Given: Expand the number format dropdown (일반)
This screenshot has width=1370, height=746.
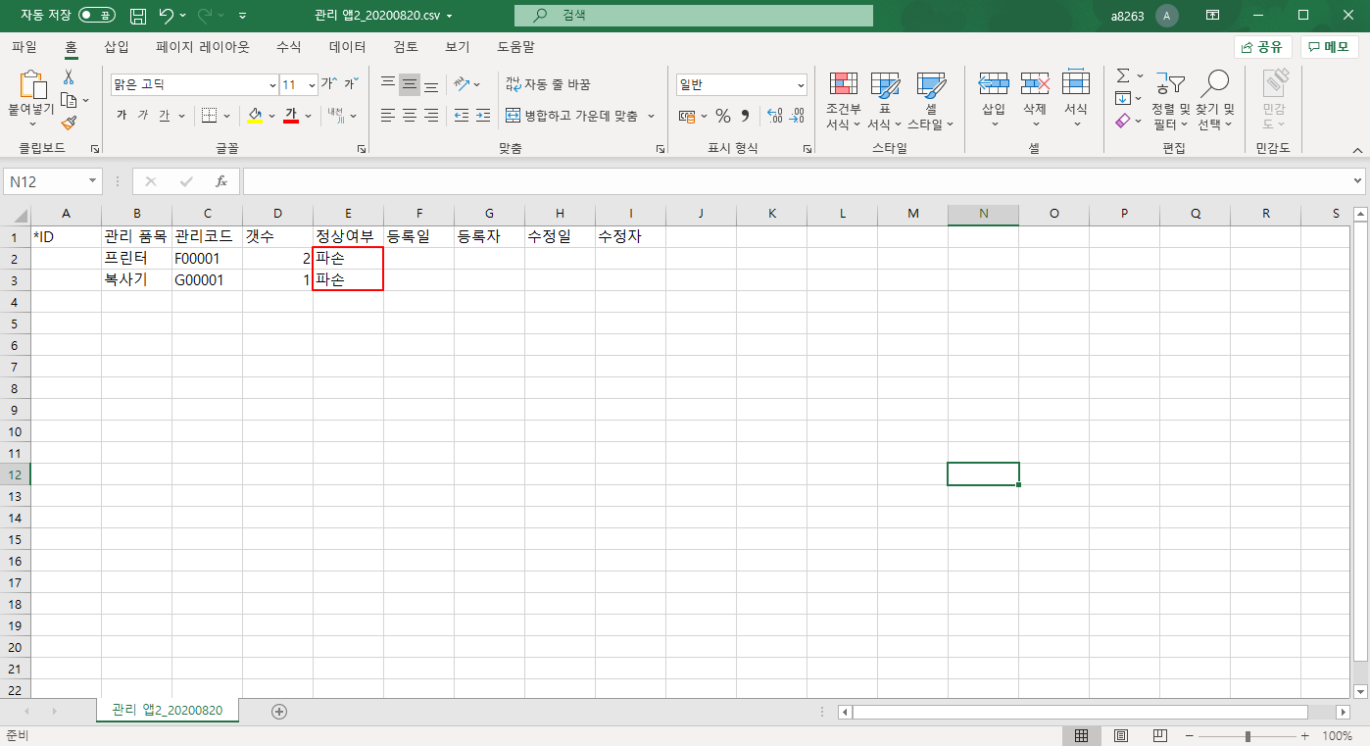Looking at the screenshot, I should coord(801,85).
